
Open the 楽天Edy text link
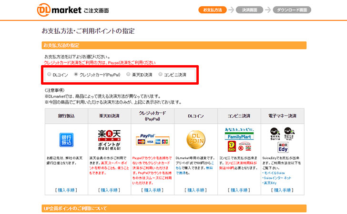270,183
